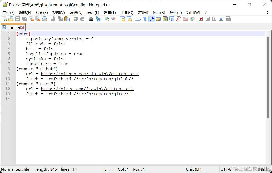
Task: Print the document via printer icon
Action: (x=45, y=19)
